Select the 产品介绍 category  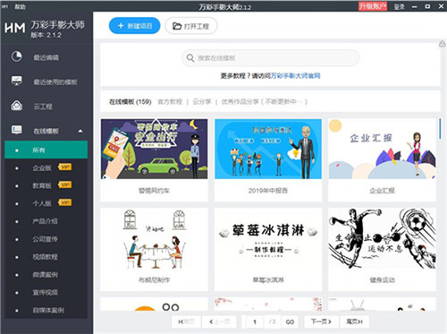[x=46, y=221]
